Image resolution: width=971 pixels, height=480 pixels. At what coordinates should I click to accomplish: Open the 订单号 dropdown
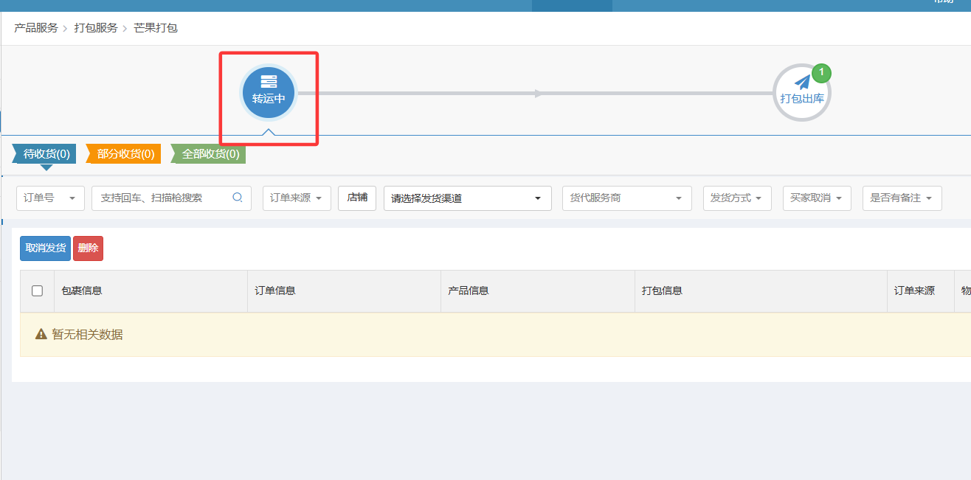[50, 198]
